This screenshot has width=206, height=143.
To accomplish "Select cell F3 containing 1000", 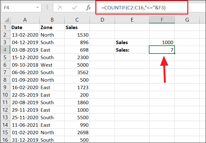I will click(x=162, y=42).
